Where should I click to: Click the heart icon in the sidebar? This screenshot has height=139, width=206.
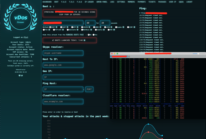point(19,75)
